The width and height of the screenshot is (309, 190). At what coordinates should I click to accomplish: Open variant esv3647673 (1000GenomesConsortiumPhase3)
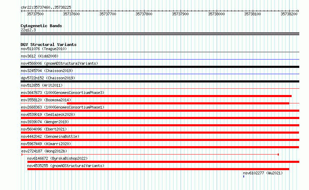click(x=62, y=93)
